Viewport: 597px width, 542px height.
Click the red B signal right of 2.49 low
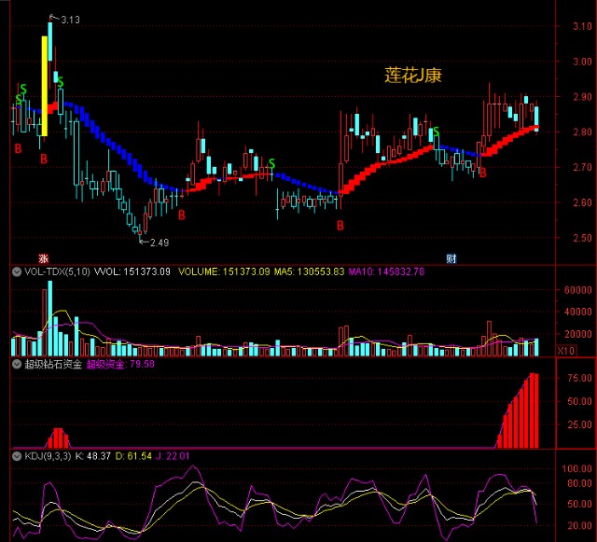point(182,215)
